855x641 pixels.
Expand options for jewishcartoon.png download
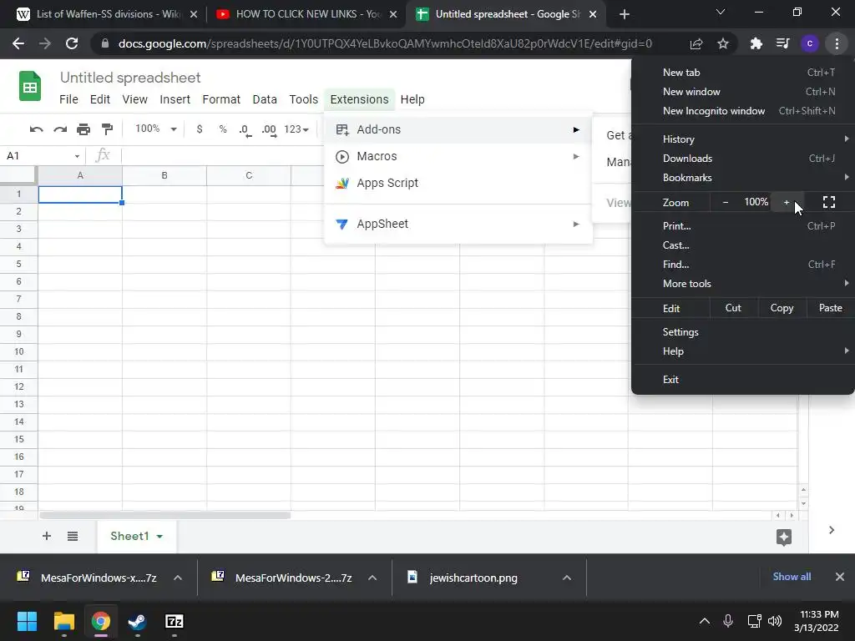pyautogui.click(x=567, y=578)
